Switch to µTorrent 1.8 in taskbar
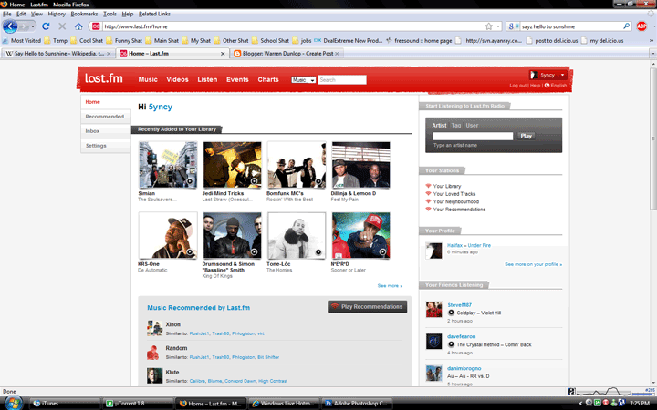This screenshot has height=410, width=657. 138,404
